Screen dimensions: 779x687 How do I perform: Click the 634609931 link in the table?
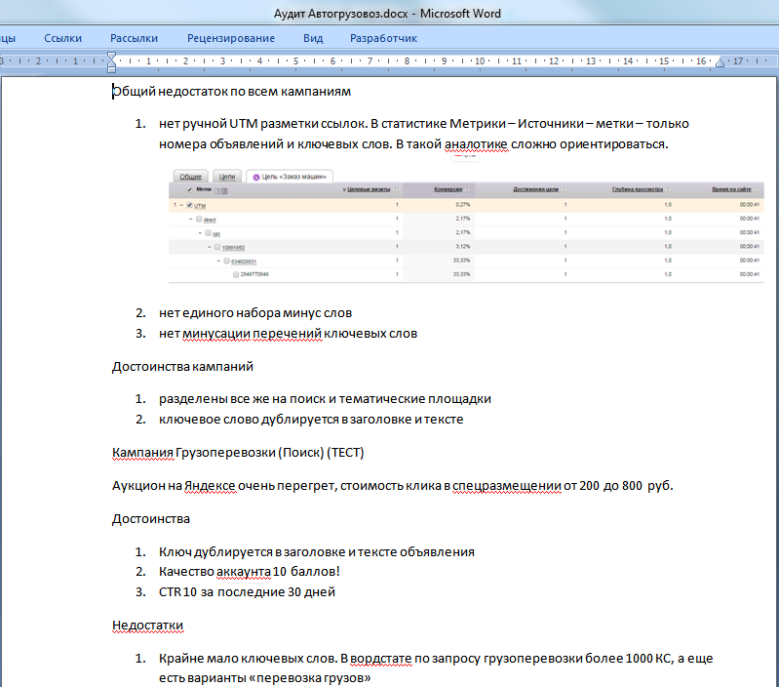(x=244, y=262)
